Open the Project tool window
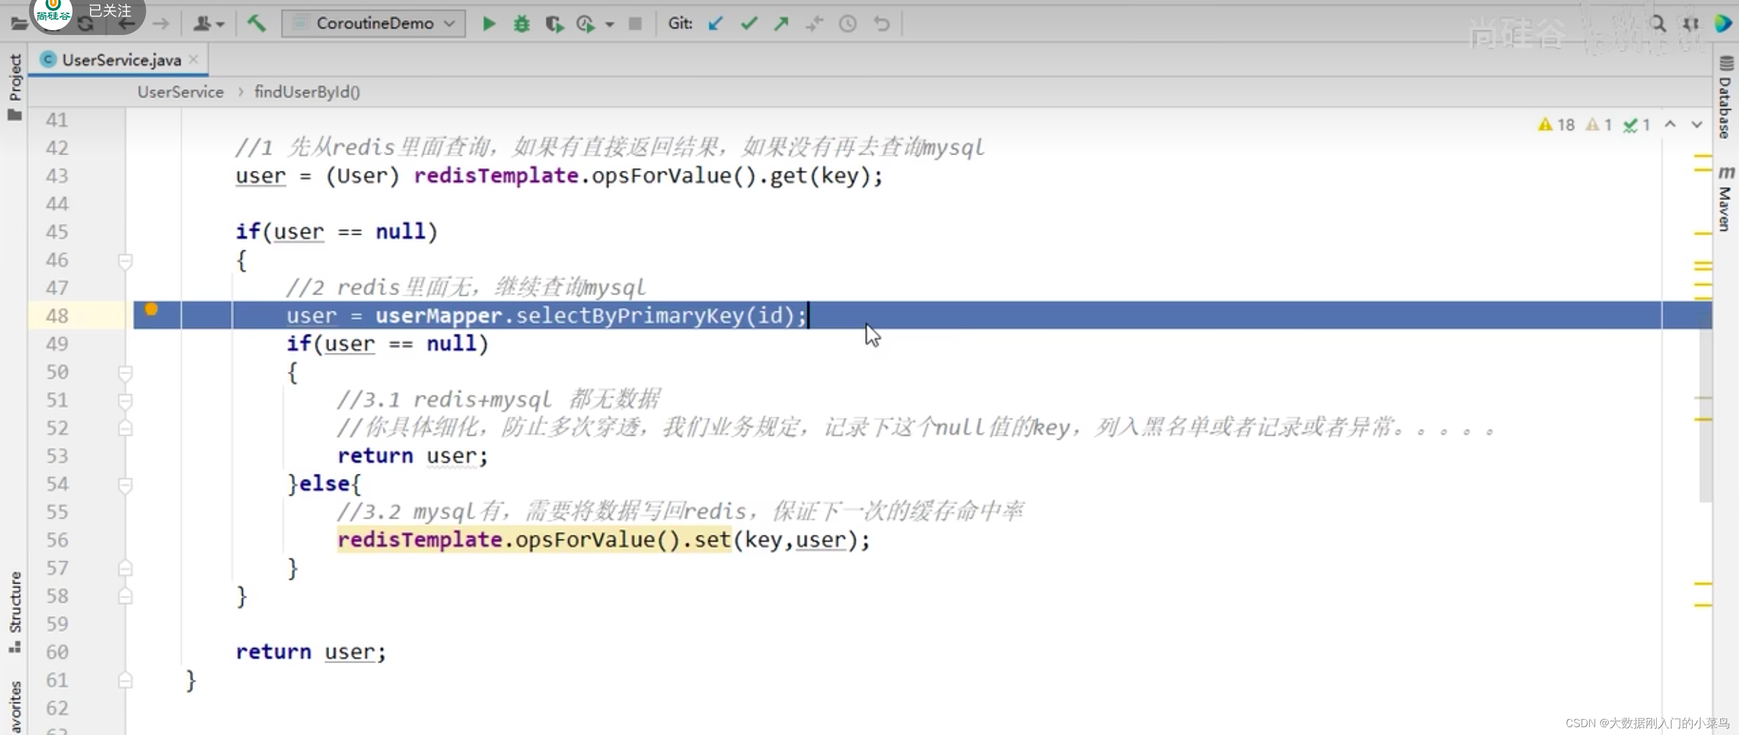 [x=15, y=86]
